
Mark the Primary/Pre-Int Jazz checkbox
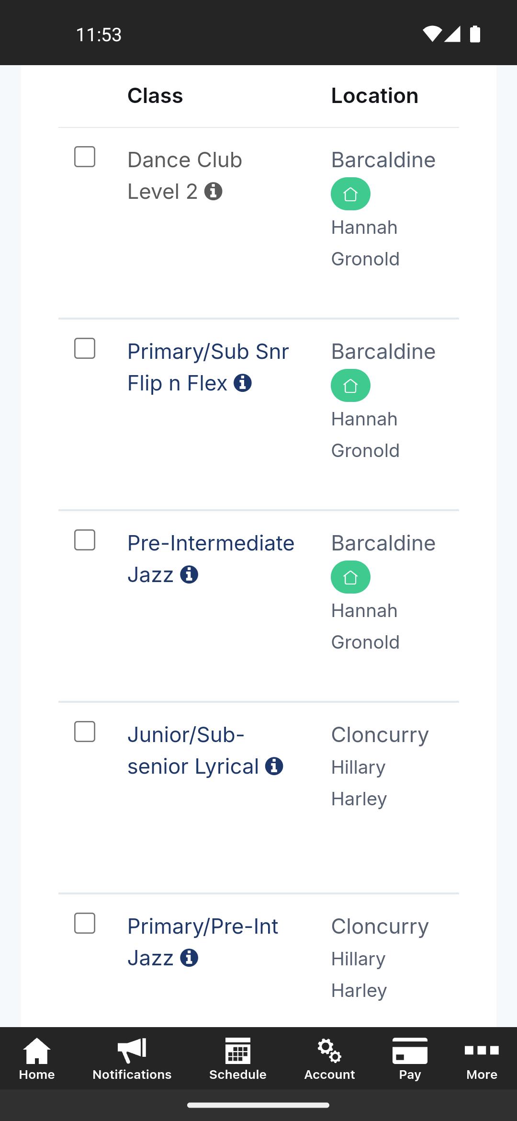(x=85, y=924)
